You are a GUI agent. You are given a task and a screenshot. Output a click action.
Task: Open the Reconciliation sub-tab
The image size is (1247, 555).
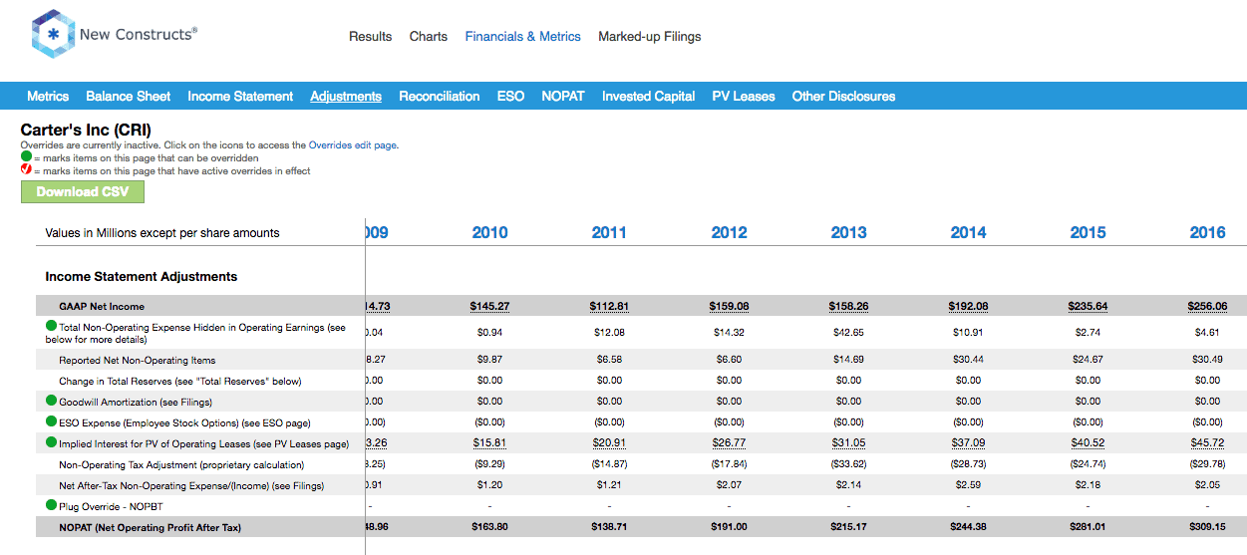(x=440, y=96)
